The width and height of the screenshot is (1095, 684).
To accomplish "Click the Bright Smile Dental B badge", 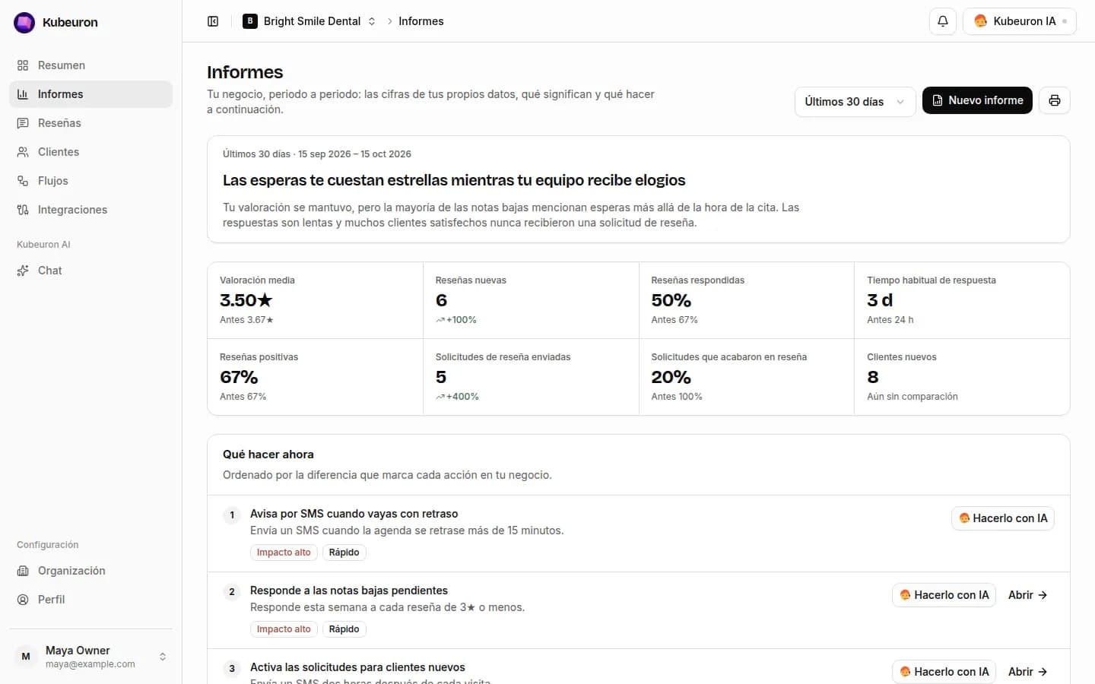I will tap(250, 21).
